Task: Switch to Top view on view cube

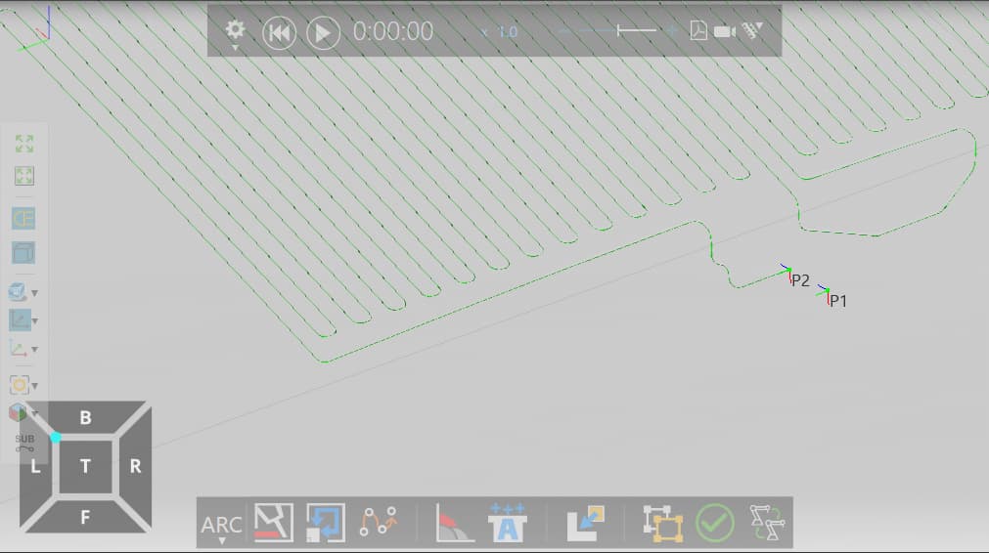Action: [x=85, y=467]
